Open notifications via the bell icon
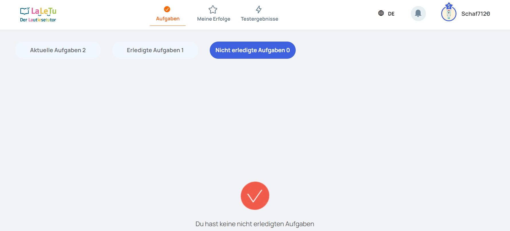510x231 pixels. coord(418,13)
